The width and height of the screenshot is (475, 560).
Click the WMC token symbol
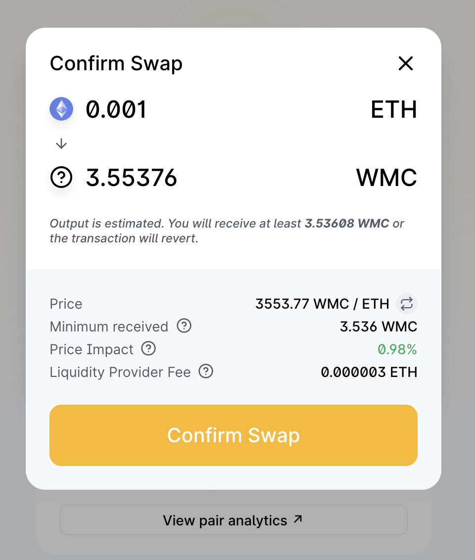tap(387, 178)
